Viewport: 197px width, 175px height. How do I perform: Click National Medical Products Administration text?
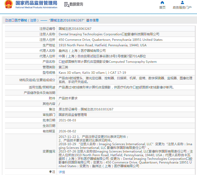coord(36,7)
